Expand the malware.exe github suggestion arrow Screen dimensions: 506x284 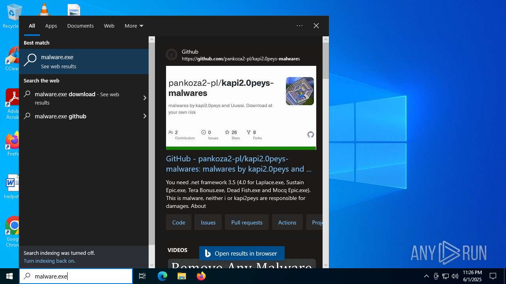coord(145,116)
